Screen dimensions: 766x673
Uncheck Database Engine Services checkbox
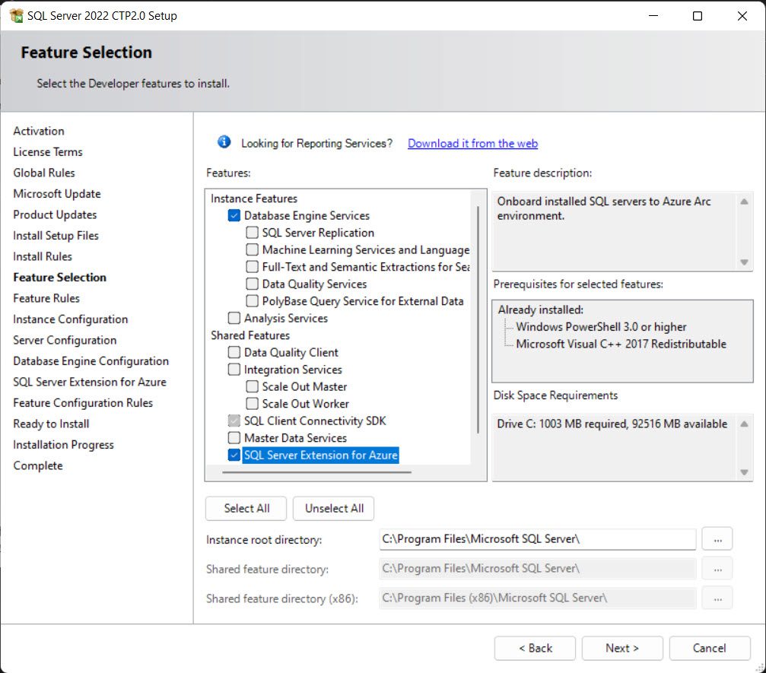pyautogui.click(x=234, y=216)
